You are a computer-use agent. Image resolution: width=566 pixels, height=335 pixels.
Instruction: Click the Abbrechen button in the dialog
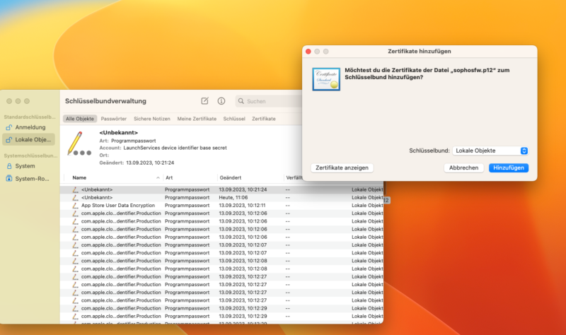pos(463,167)
